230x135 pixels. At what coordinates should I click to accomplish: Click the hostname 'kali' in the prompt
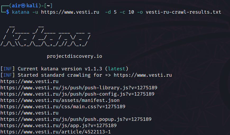(x=32, y=6)
